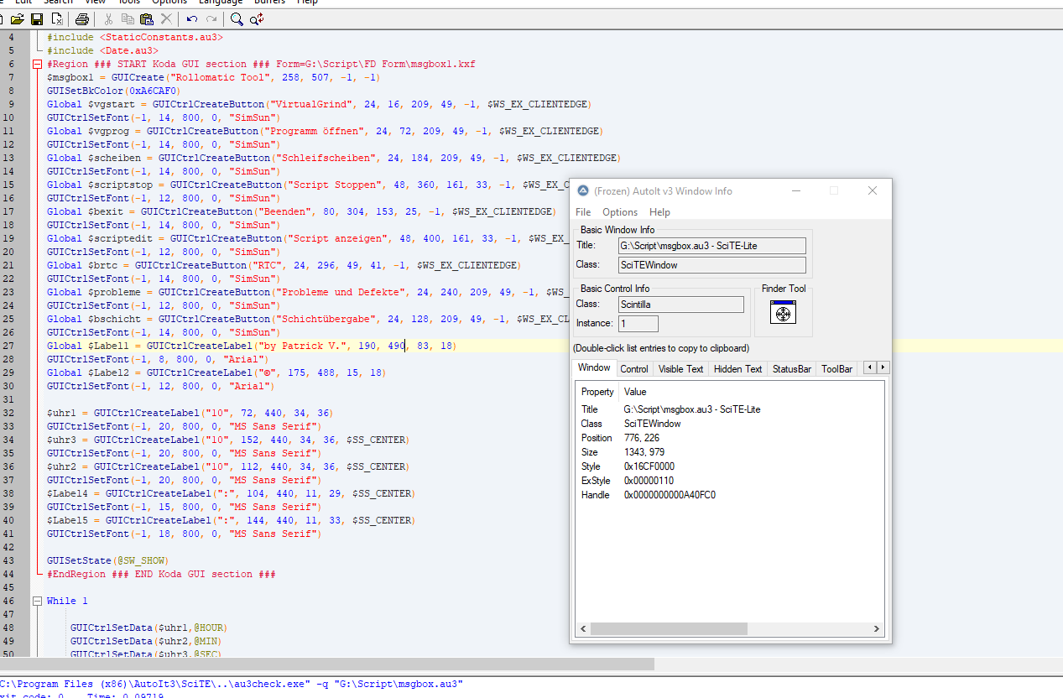Switch to the Control tab

[633, 369]
